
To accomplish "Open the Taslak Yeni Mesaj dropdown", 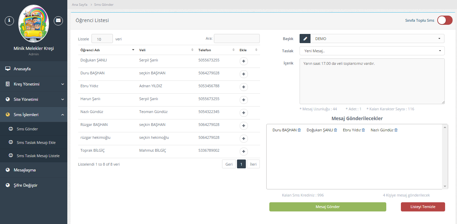I will [x=372, y=51].
